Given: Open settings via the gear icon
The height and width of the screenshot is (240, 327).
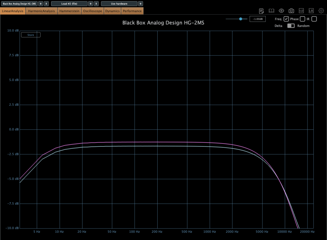Looking at the screenshot, I should pos(321,11).
